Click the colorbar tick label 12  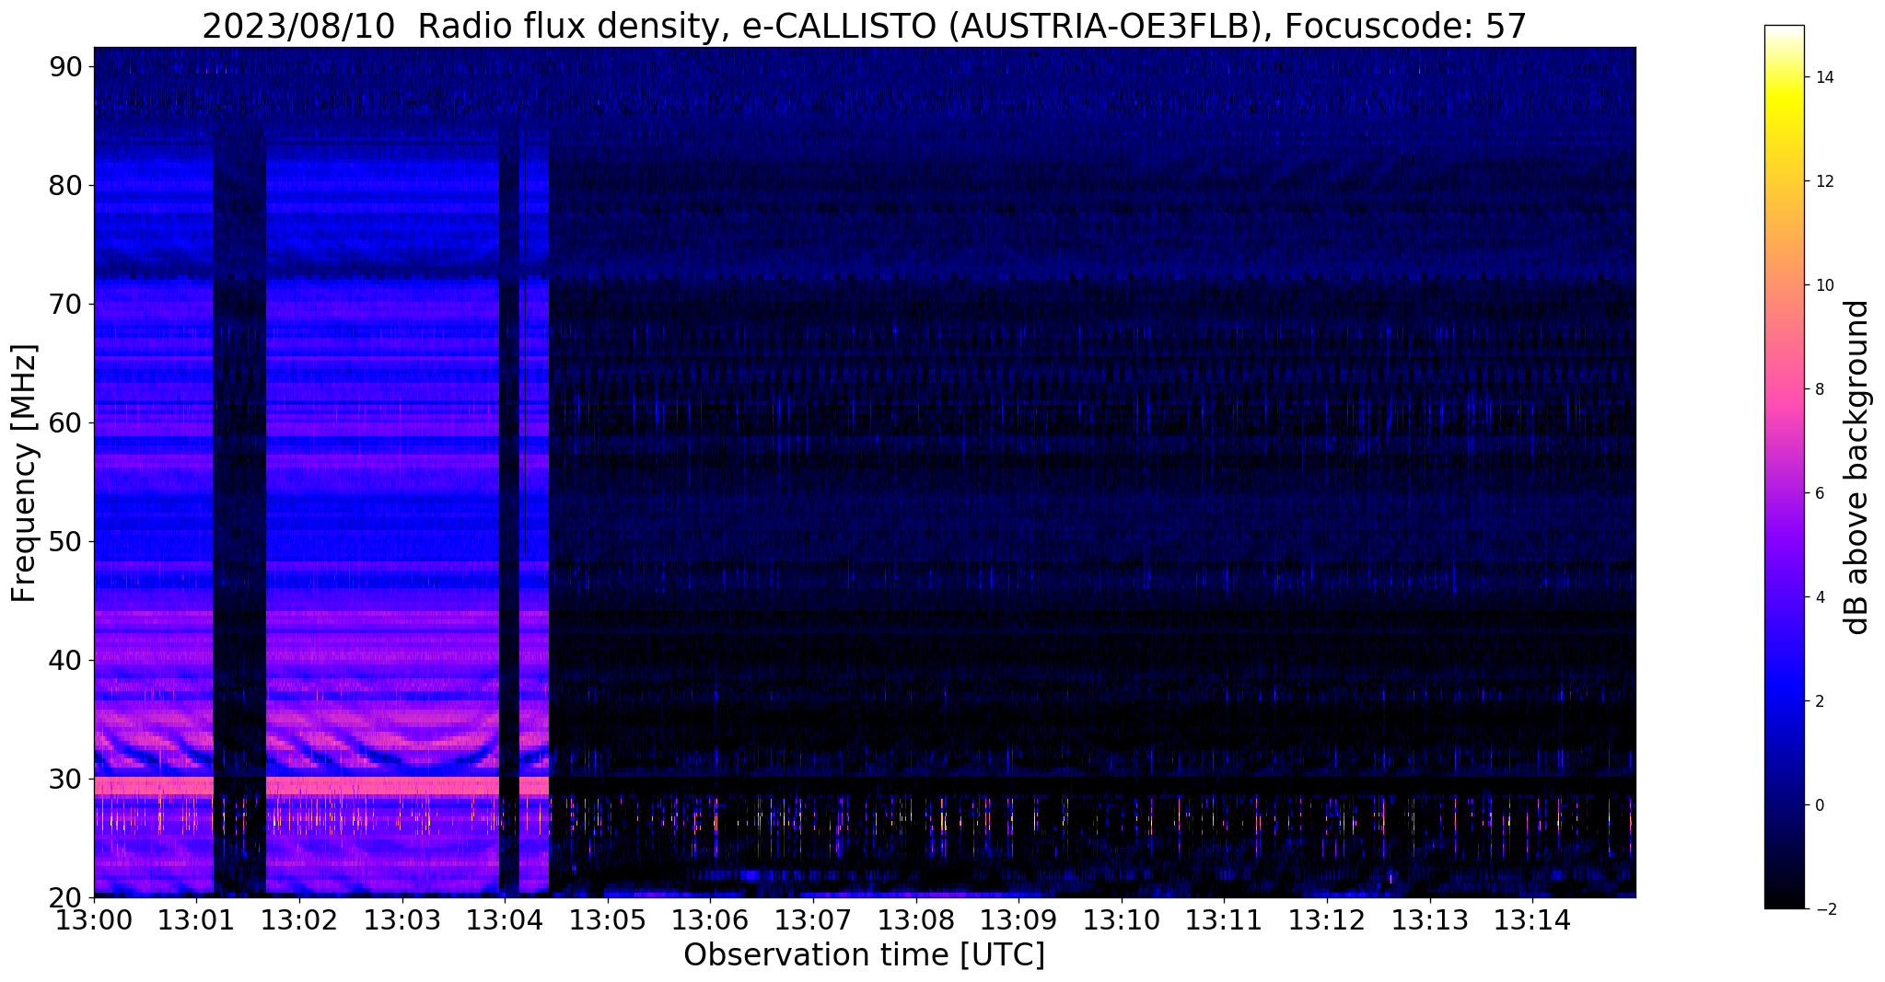coord(1822,181)
